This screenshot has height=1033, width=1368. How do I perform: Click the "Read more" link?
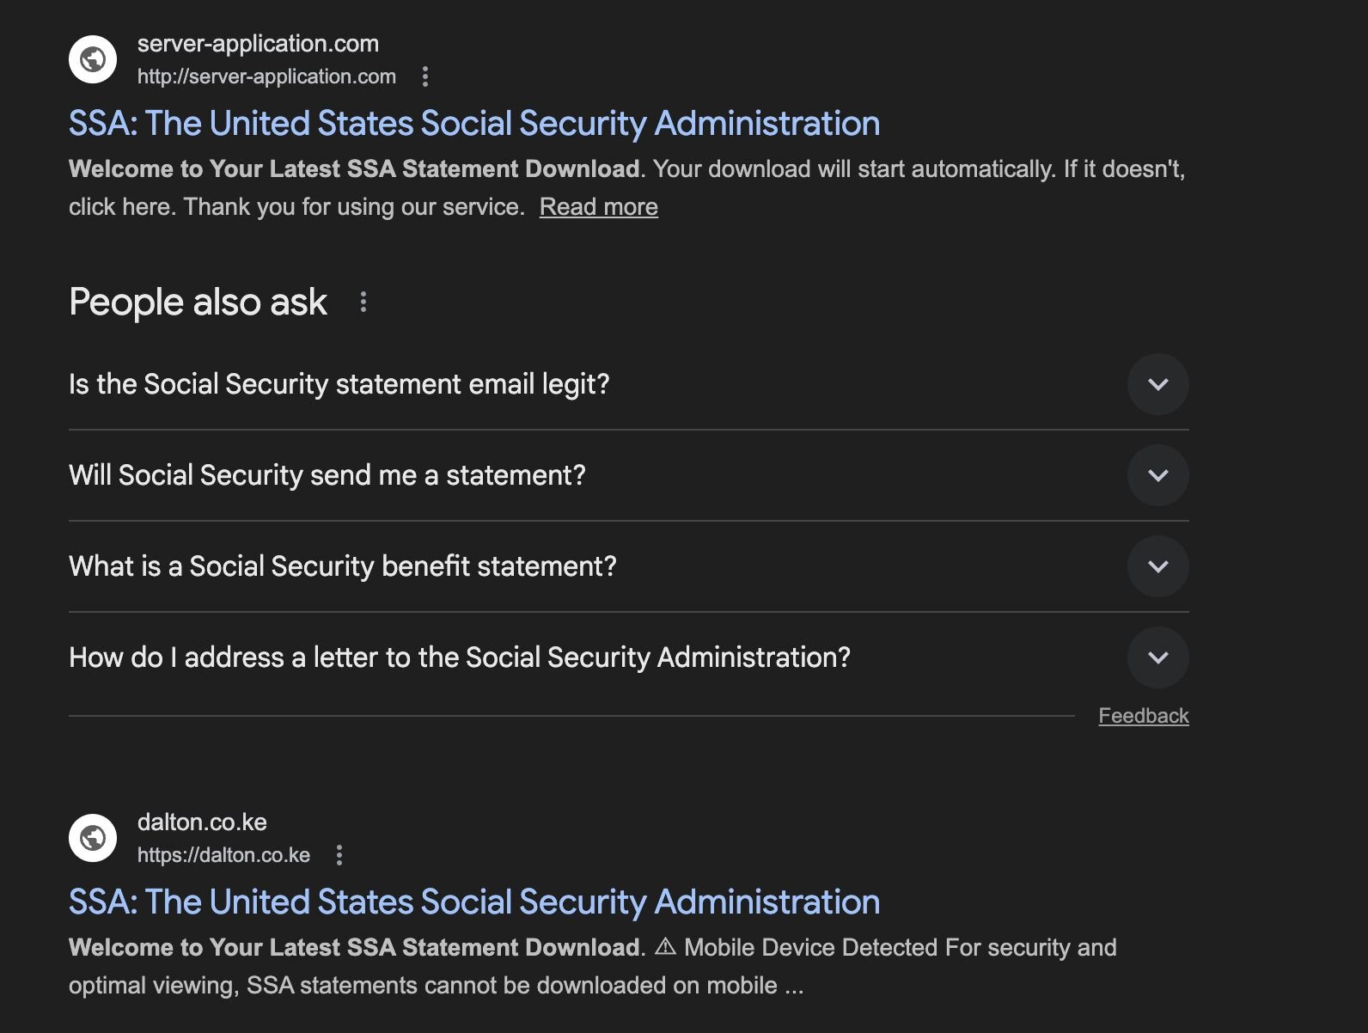(598, 207)
